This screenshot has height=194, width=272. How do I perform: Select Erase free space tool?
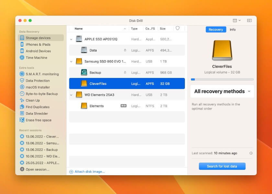click(38, 120)
